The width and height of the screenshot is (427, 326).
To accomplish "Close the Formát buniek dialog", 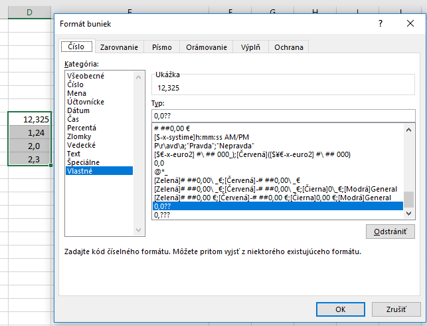I will [410, 23].
